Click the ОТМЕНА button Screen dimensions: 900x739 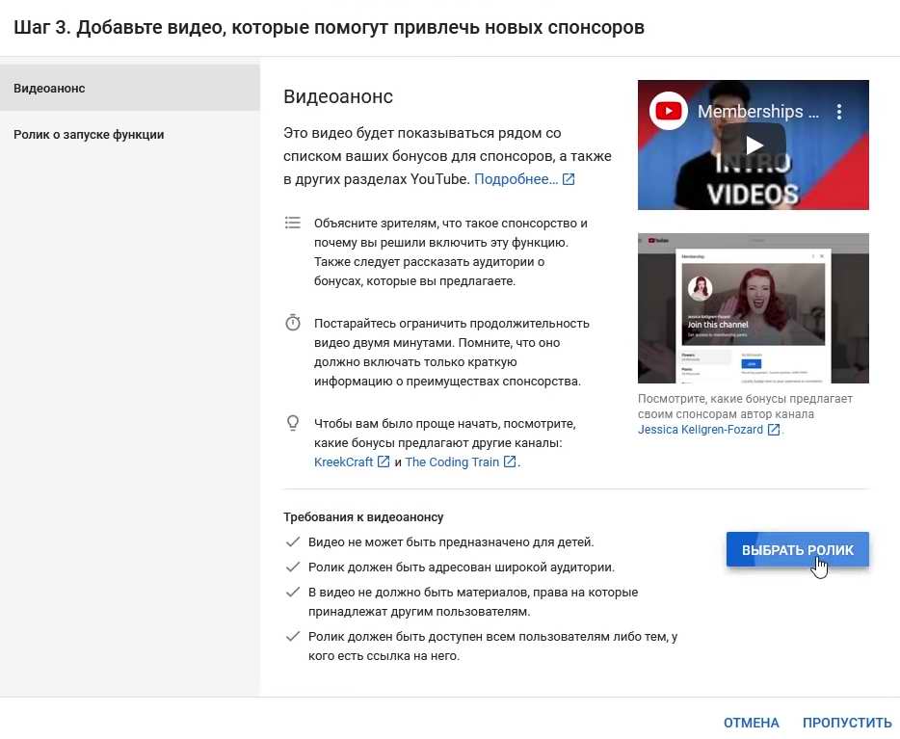751,723
